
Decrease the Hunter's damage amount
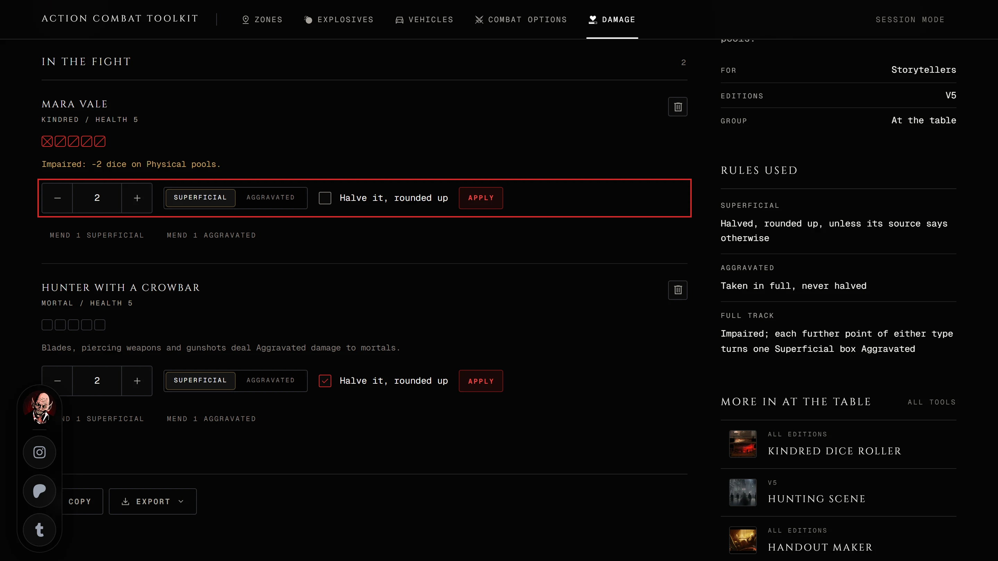pos(57,381)
